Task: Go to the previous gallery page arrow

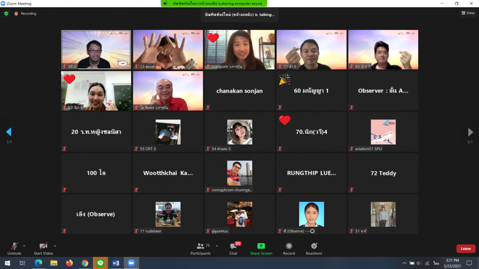Action: point(9,132)
